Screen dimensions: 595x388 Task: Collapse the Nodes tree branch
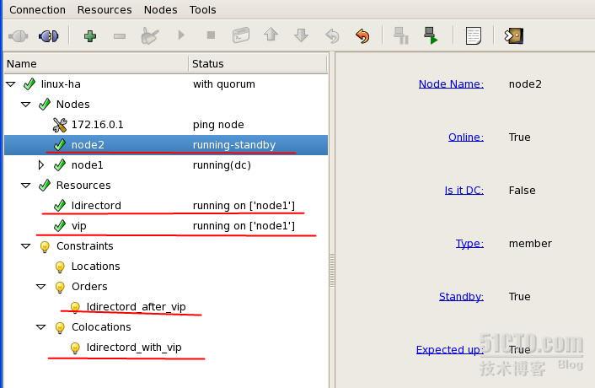(26, 104)
